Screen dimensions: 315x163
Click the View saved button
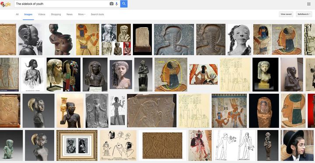click(x=286, y=14)
